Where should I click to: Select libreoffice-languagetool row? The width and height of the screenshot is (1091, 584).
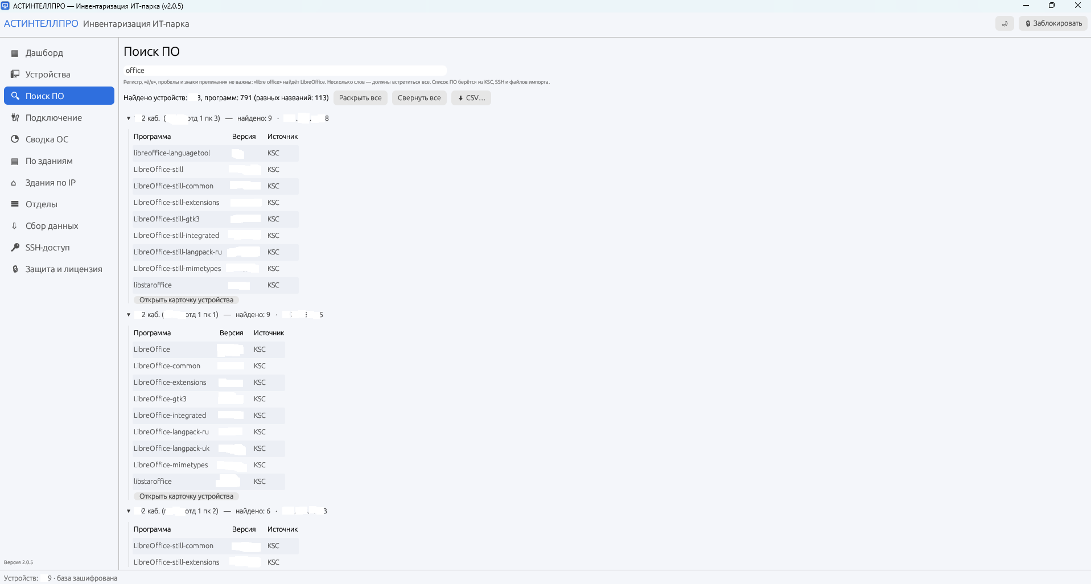point(216,153)
